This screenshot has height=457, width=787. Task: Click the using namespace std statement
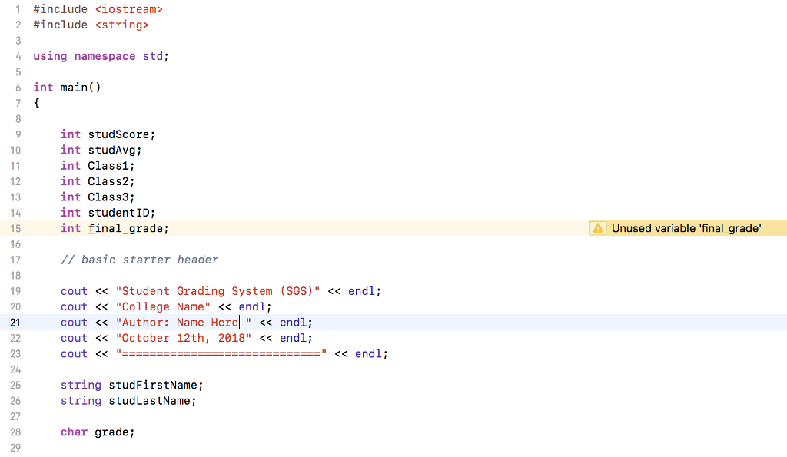(100, 55)
